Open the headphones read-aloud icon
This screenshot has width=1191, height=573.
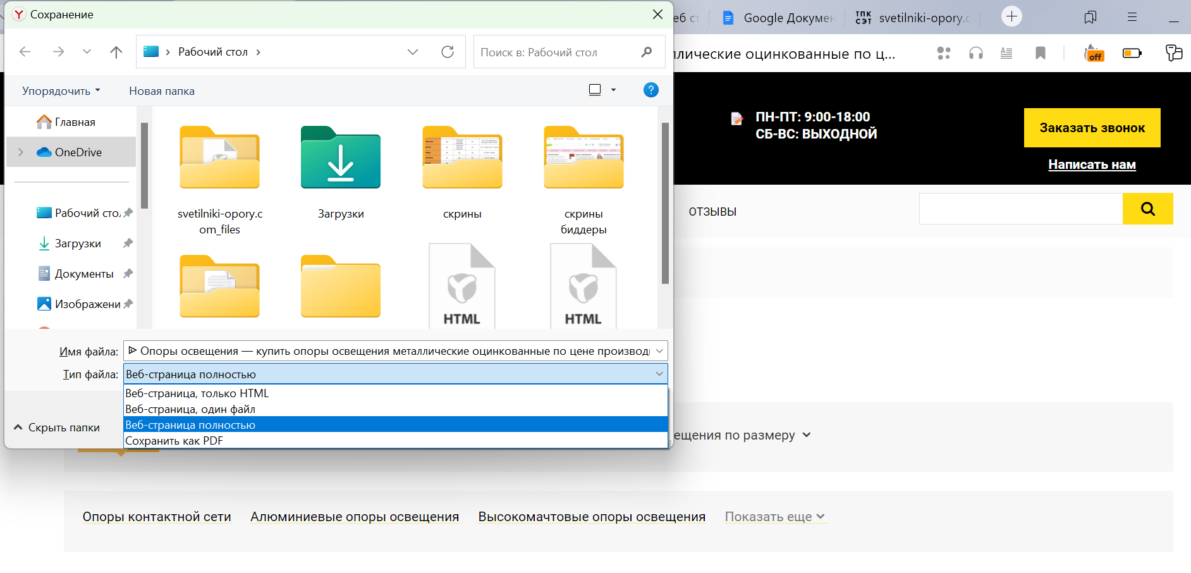[x=976, y=53]
